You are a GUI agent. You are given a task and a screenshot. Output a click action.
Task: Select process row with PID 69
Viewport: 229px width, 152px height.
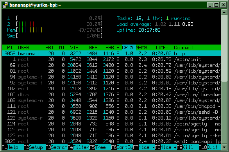[111, 65]
